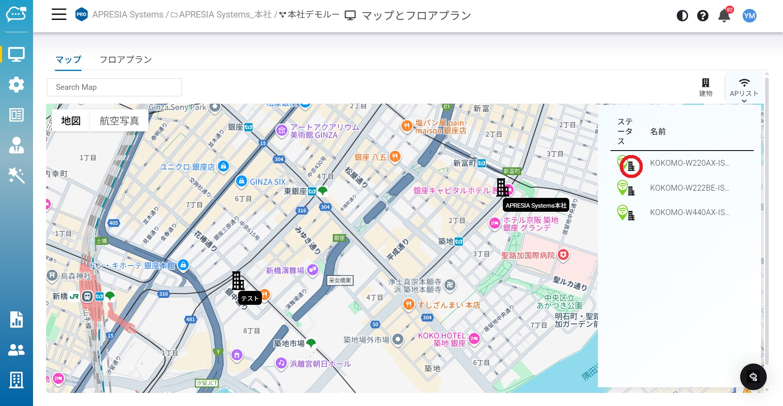Screen dimensions: 783x406
Task: Open notifications bell with 82 badge
Action: coord(724,16)
